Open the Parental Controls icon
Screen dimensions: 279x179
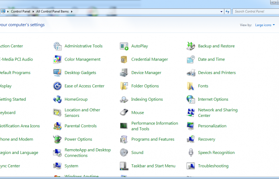tap(58, 126)
